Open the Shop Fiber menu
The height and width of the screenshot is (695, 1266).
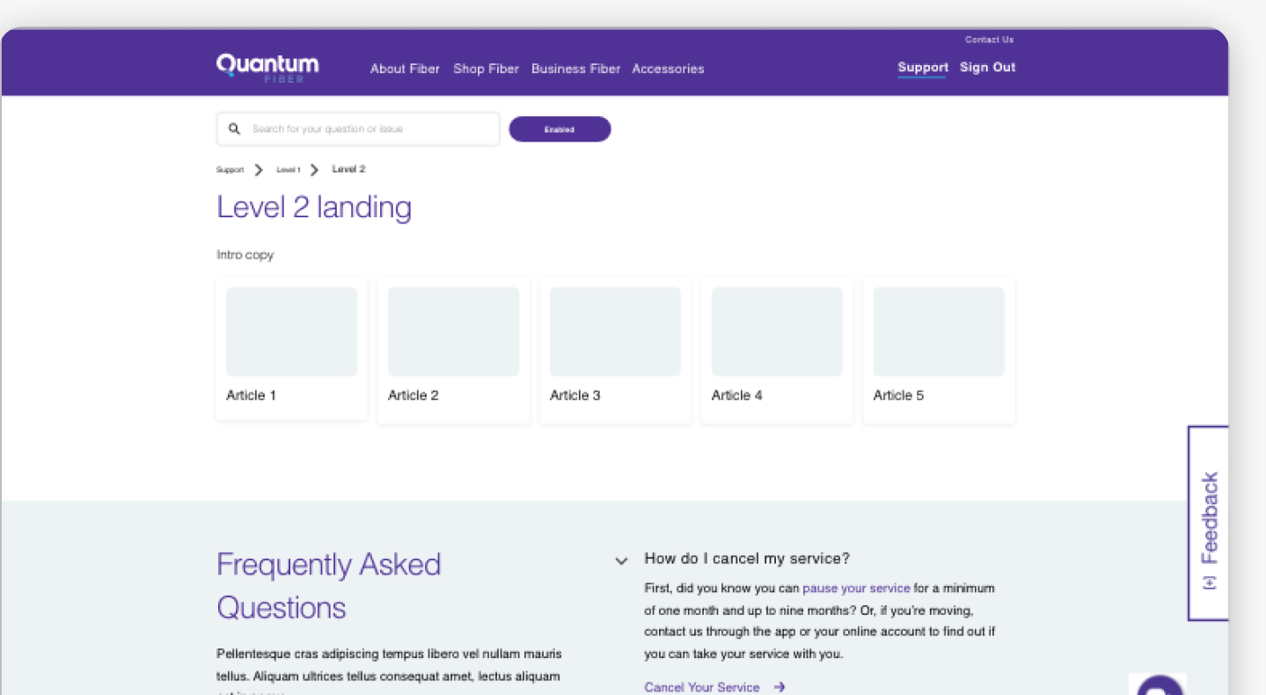tap(486, 69)
